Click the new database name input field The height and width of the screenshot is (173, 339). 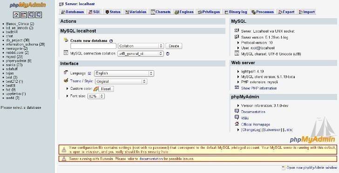94,46
